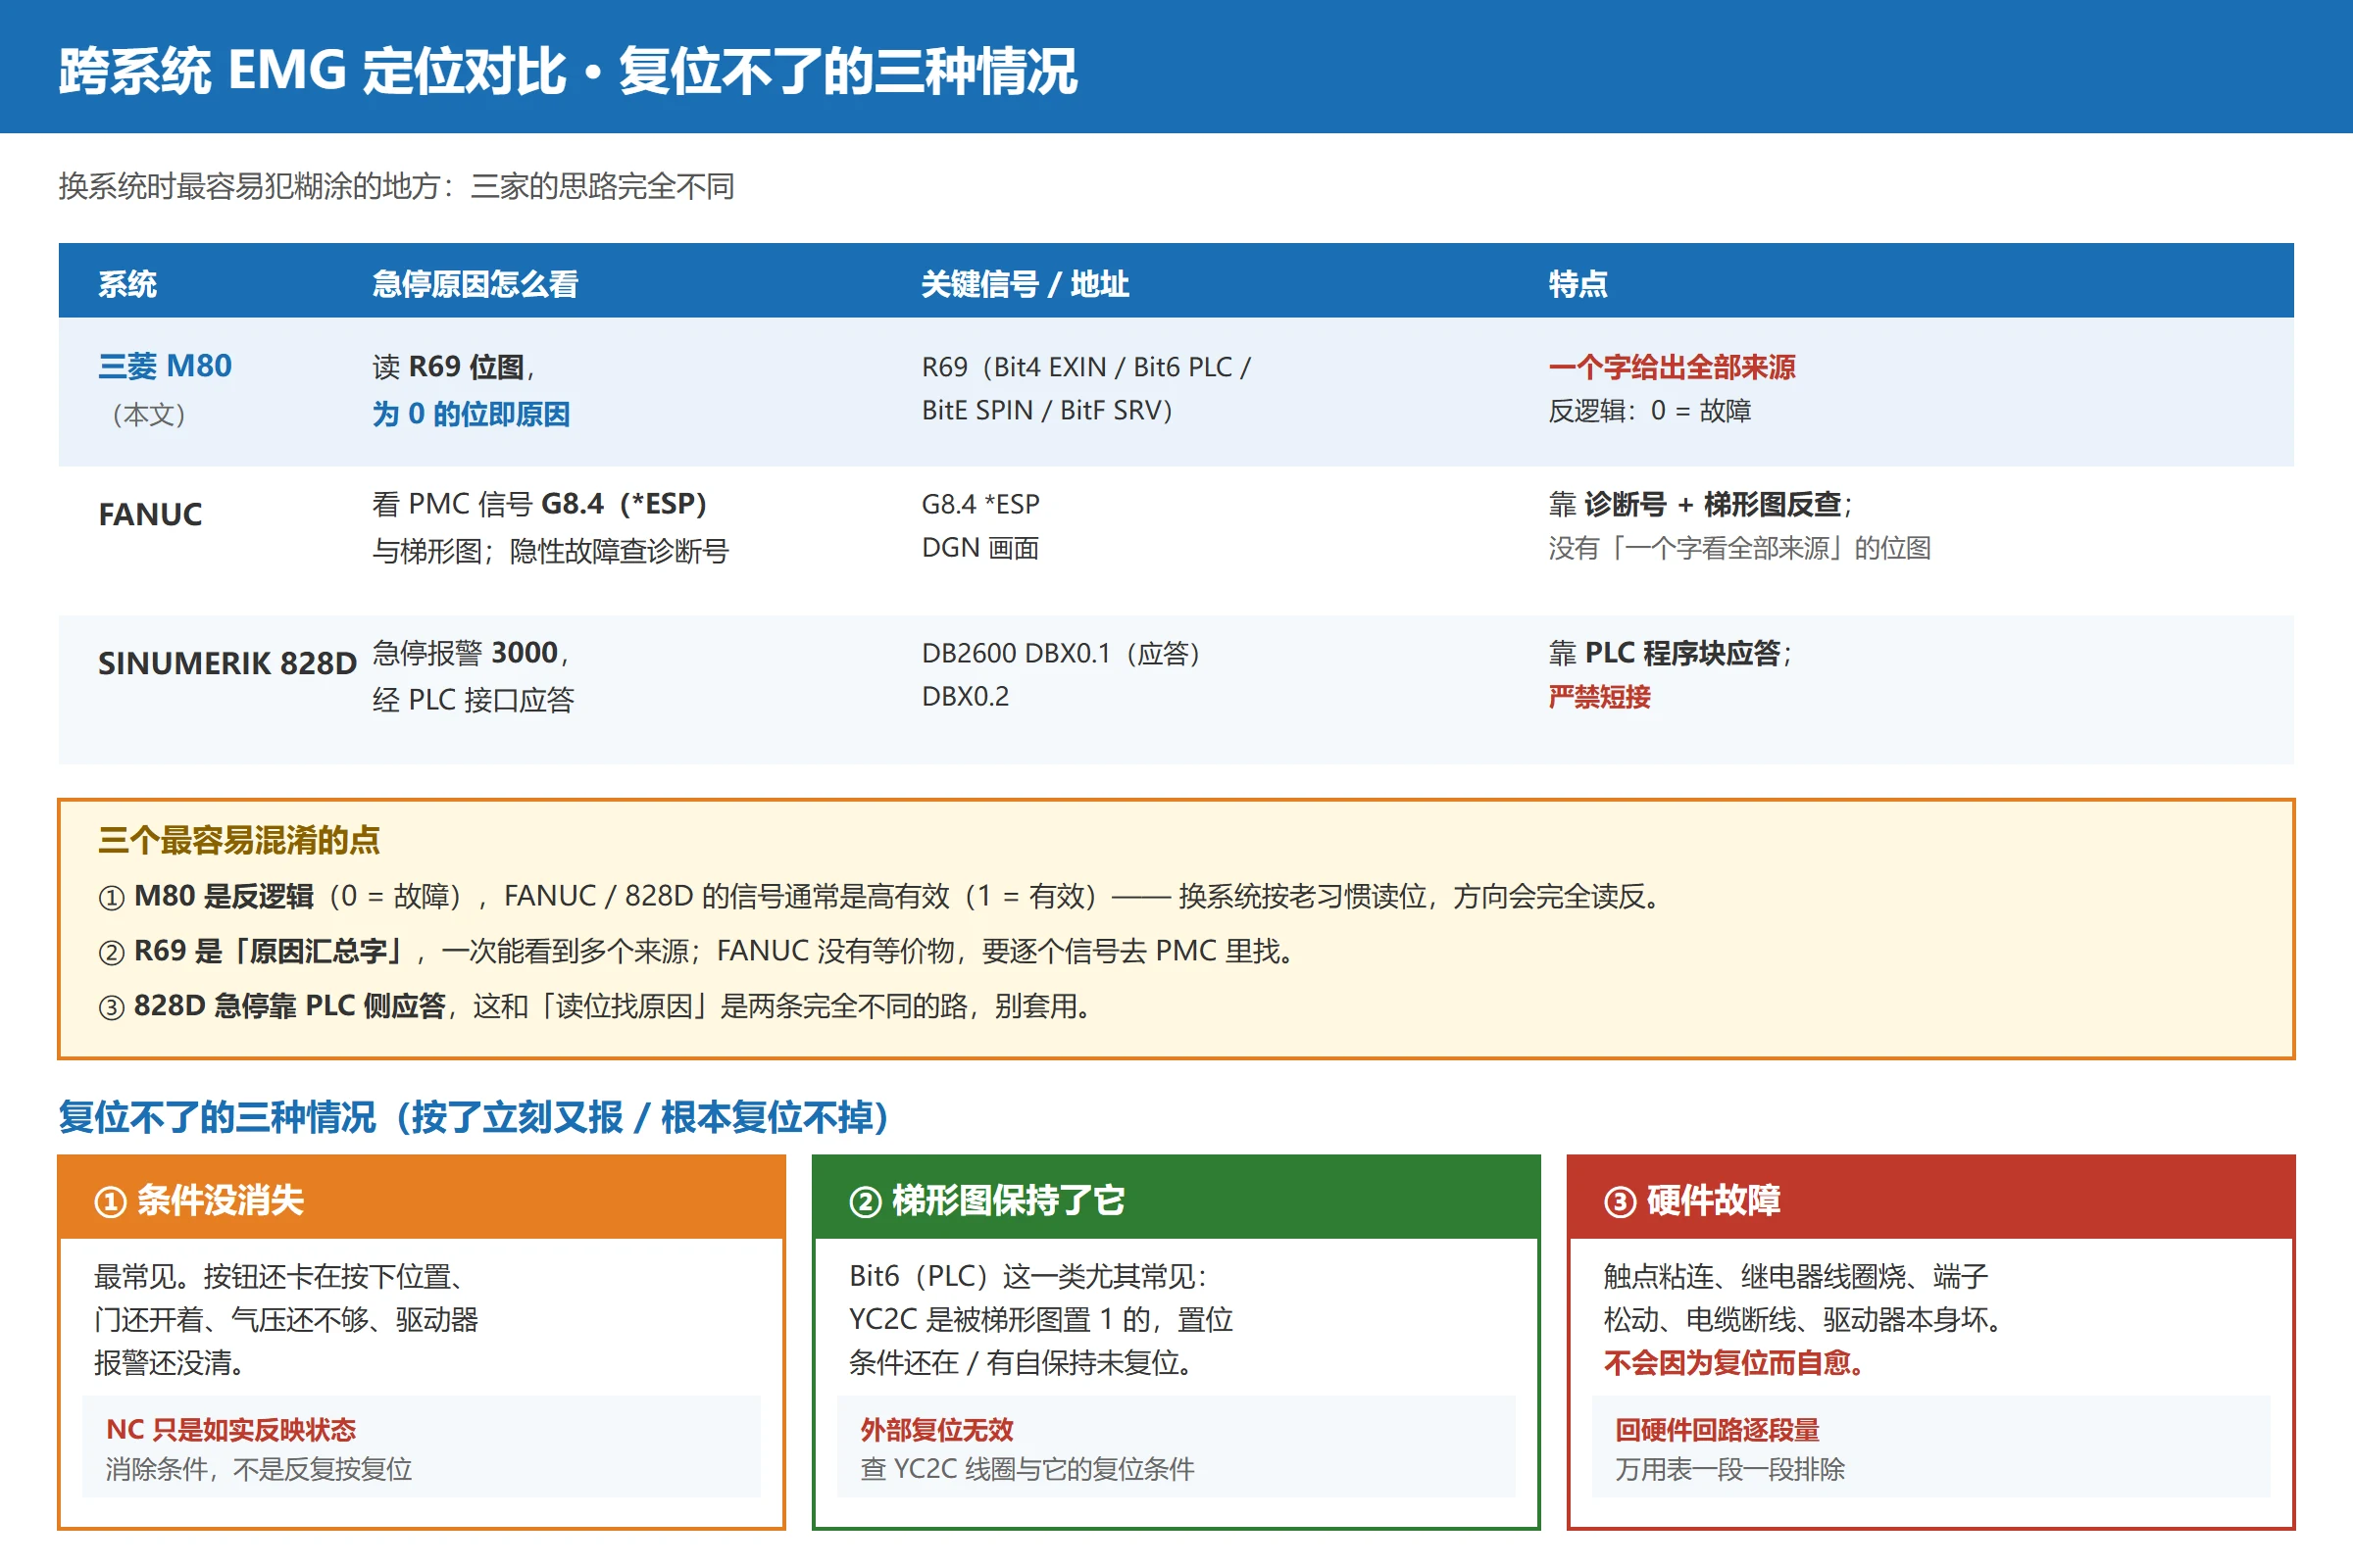The width and height of the screenshot is (2353, 1568).
Task: Click the red text 一个字给出全部来源
Action: point(1672,367)
